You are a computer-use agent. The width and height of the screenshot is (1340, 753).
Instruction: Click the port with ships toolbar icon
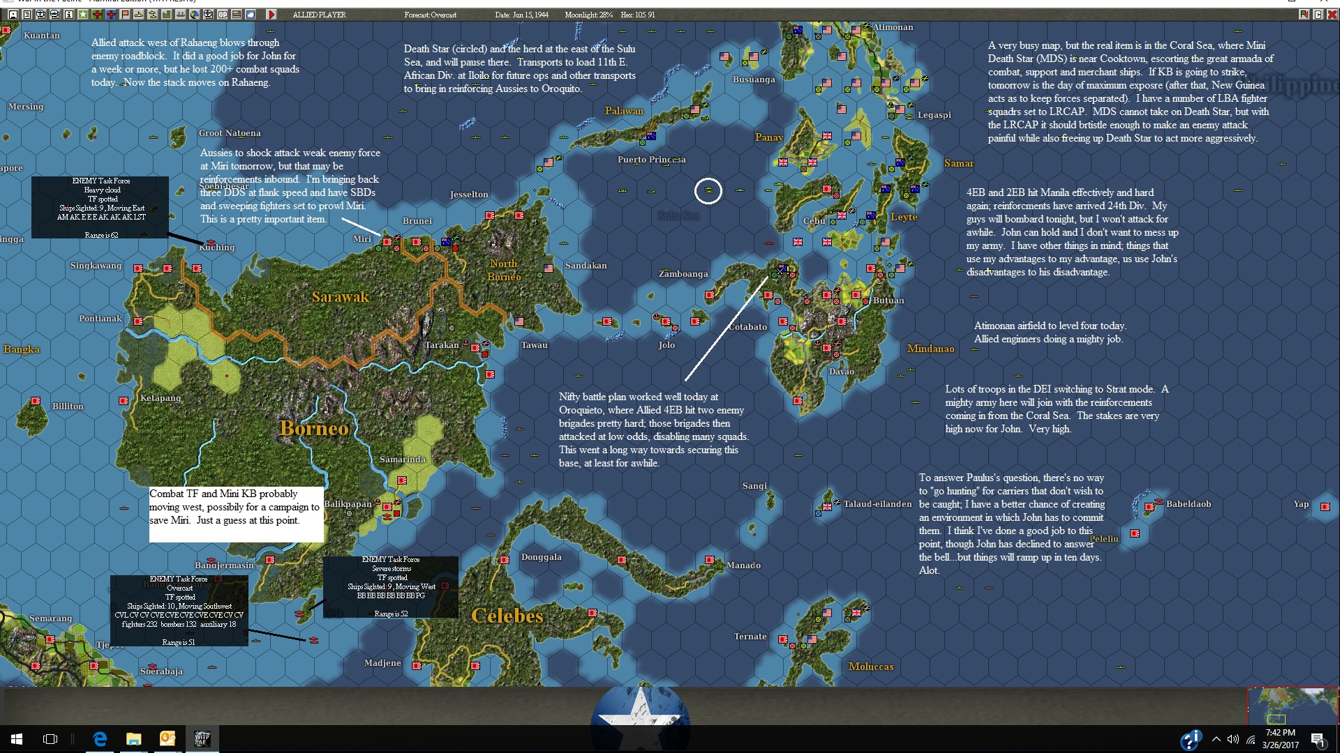point(181,15)
